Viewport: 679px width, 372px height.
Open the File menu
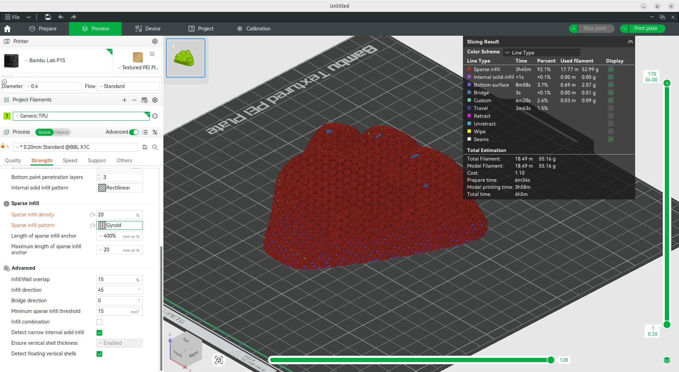[x=13, y=17]
